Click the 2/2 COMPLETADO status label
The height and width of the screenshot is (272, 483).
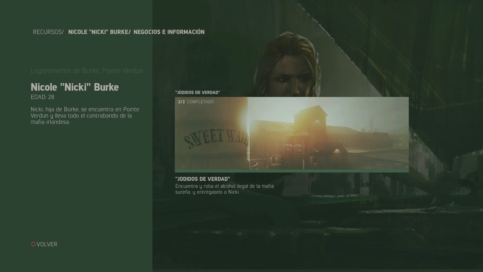tap(196, 102)
